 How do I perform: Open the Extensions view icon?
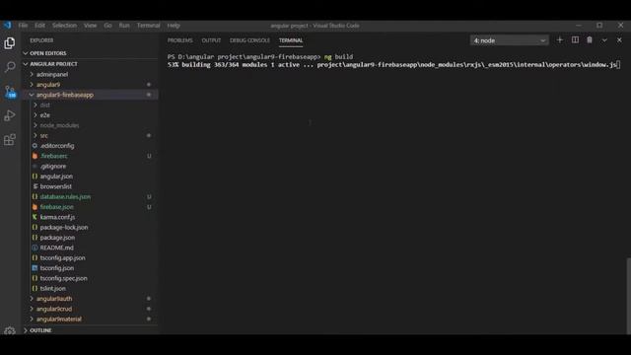click(x=10, y=140)
